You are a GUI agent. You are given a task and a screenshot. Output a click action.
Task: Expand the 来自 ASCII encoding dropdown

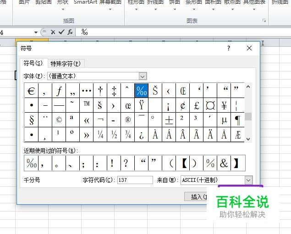click(x=248, y=180)
